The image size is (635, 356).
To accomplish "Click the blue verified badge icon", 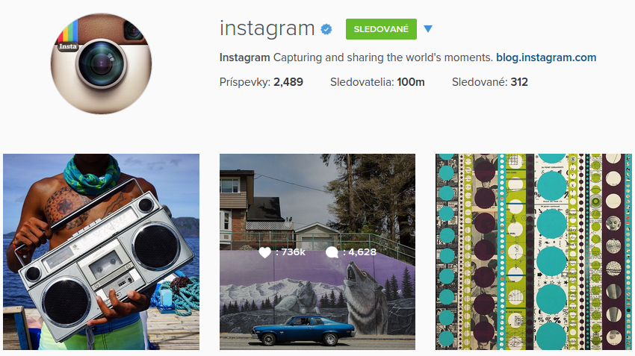I will point(326,29).
